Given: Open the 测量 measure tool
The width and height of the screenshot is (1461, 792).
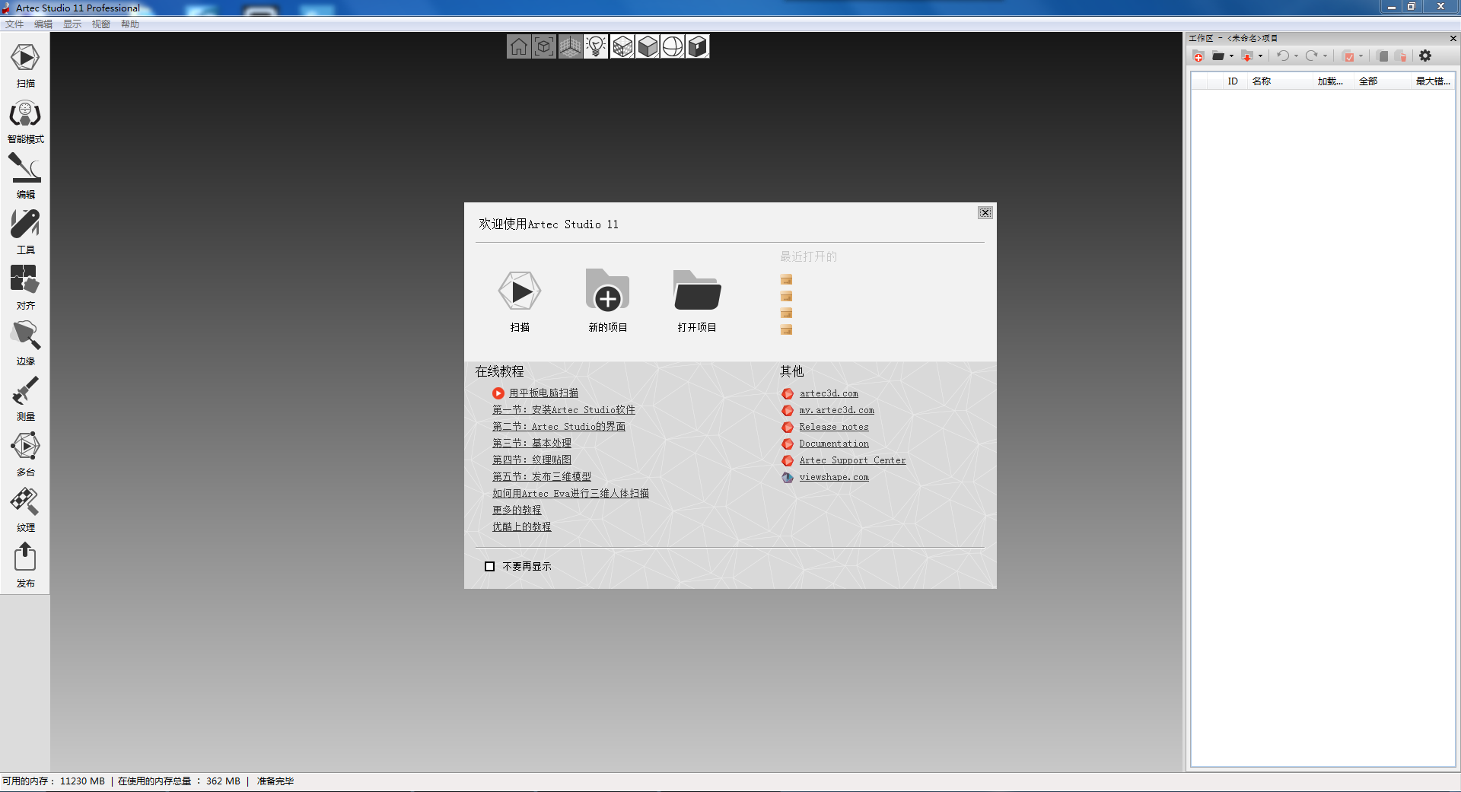Looking at the screenshot, I should click(25, 392).
